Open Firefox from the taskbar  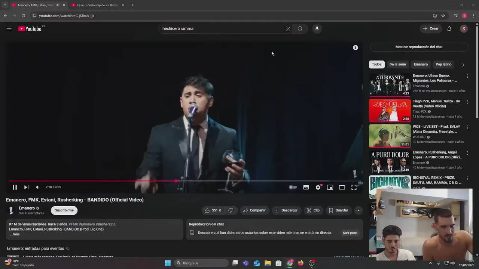point(300,263)
